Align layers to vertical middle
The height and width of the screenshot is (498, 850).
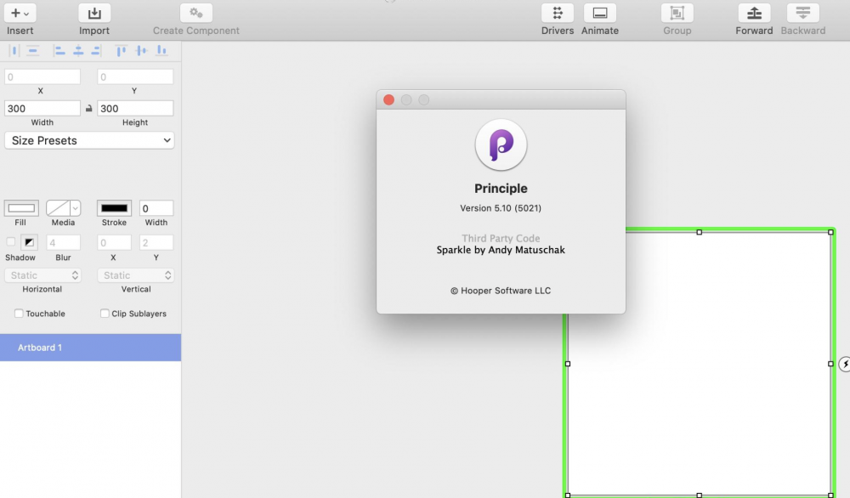click(141, 51)
